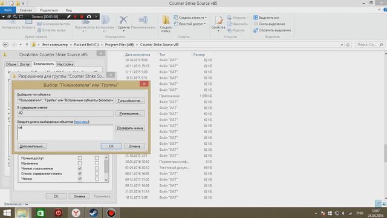Click the red power icon in taskbar
The image size is (387, 218).
(x=58, y=213)
